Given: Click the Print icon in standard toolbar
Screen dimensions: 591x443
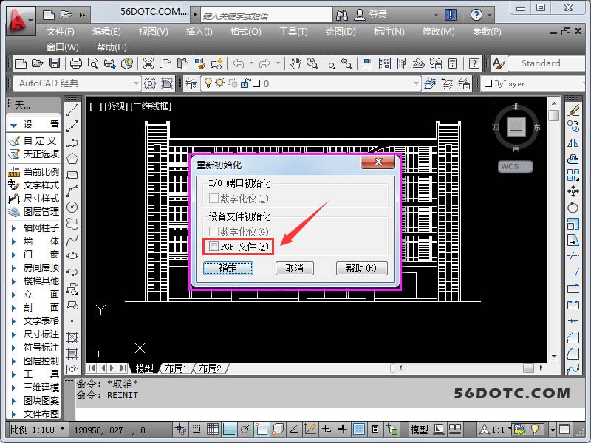Looking at the screenshot, I should point(78,63).
